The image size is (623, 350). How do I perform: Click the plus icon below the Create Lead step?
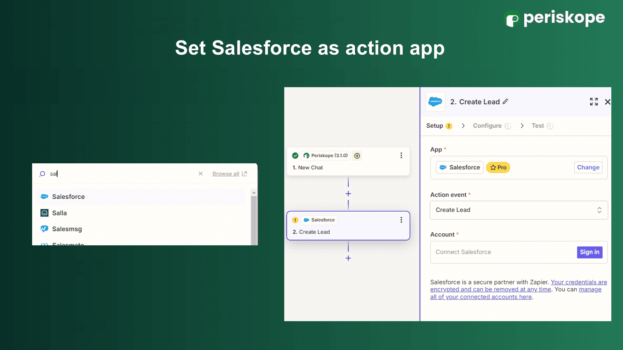pos(348,258)
